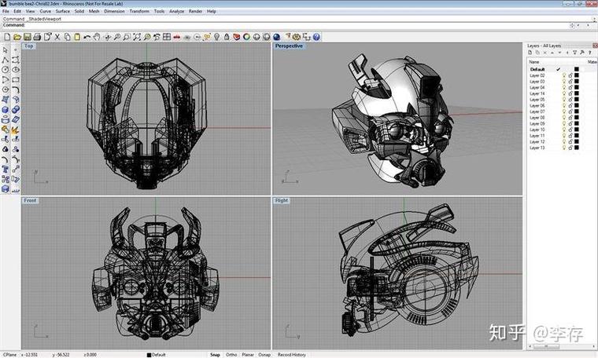
Task: Open the File menu
Action: pyautogui.click(x=6, y=12)
